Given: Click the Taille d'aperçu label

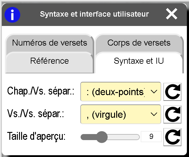Looking at the screenshot, I should point(36,137).
